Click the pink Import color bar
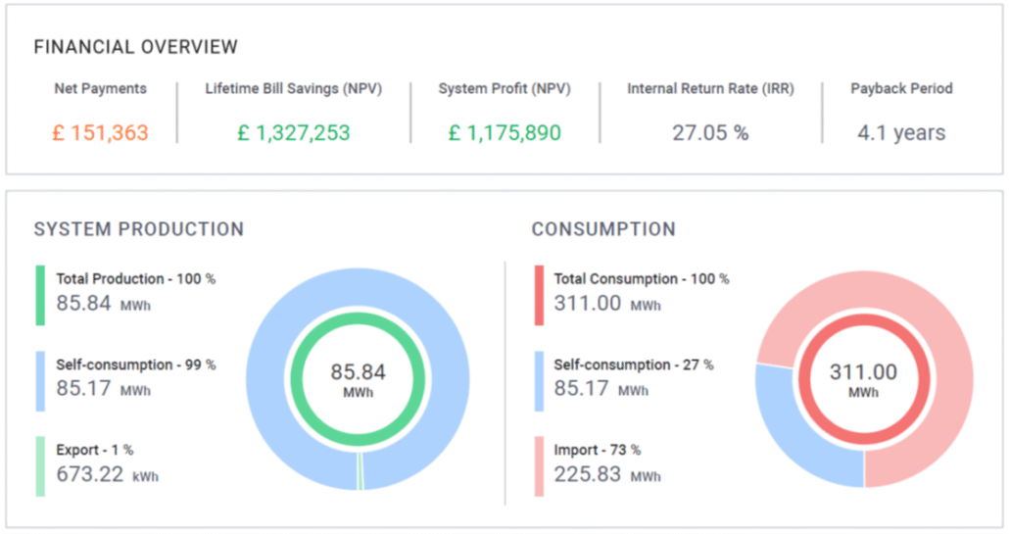 (539, 466)
